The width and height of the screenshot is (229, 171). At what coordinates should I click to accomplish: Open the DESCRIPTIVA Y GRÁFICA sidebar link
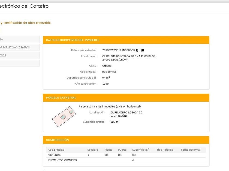(x=15, y=47)
